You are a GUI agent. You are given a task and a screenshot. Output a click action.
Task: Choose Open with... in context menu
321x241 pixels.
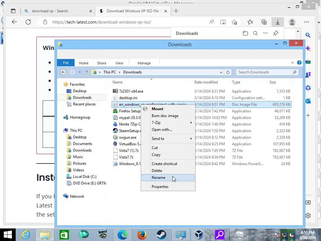168,130
